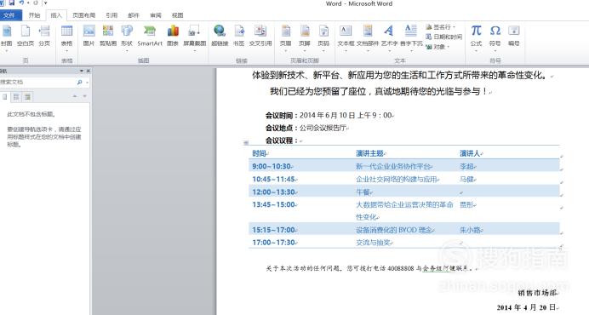589x315 pixels.
Task: Insert a page break (分页)
Action: pos(44,37)
